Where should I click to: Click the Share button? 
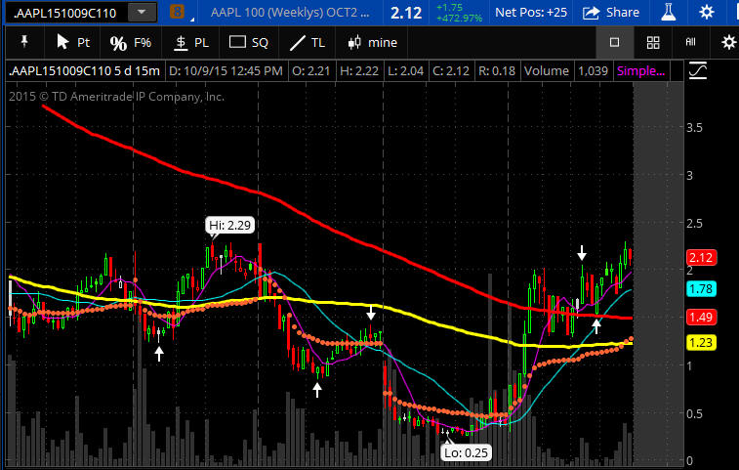(611, 13)
